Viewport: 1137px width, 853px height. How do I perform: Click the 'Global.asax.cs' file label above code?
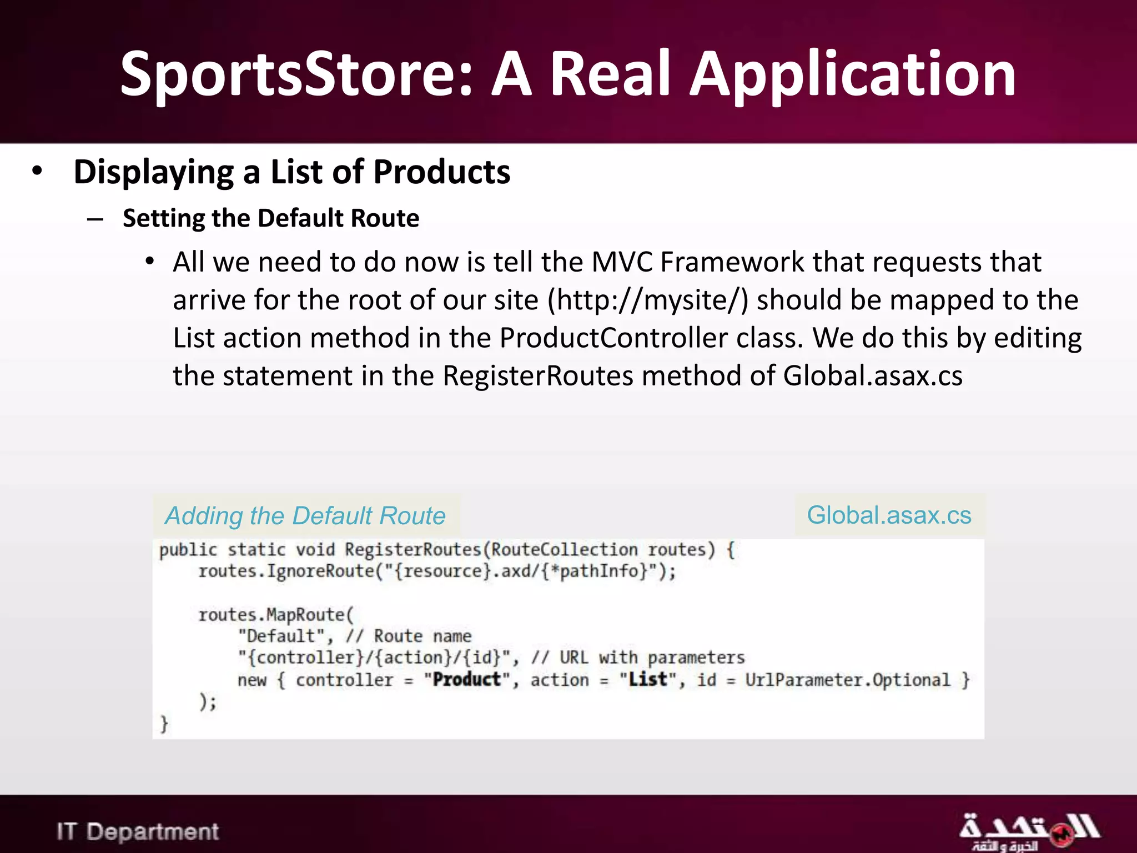(x=889, y=515)
